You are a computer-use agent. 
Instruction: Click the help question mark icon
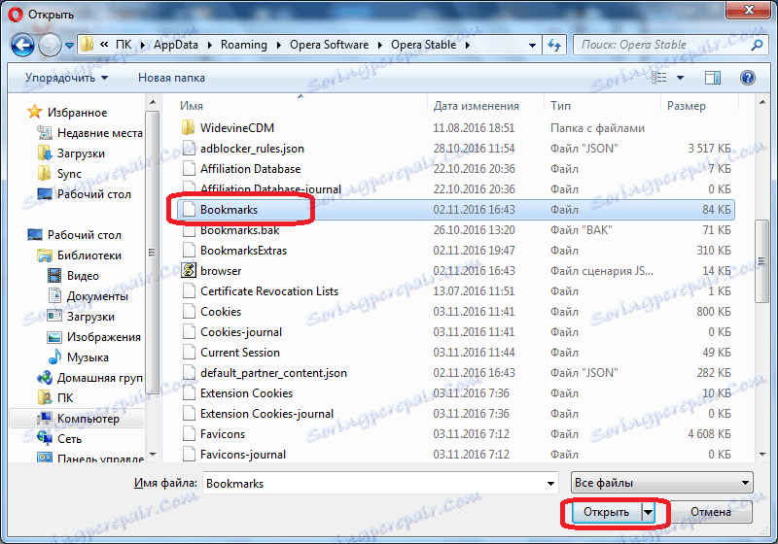pyautogui.click(x=747, y=78)
